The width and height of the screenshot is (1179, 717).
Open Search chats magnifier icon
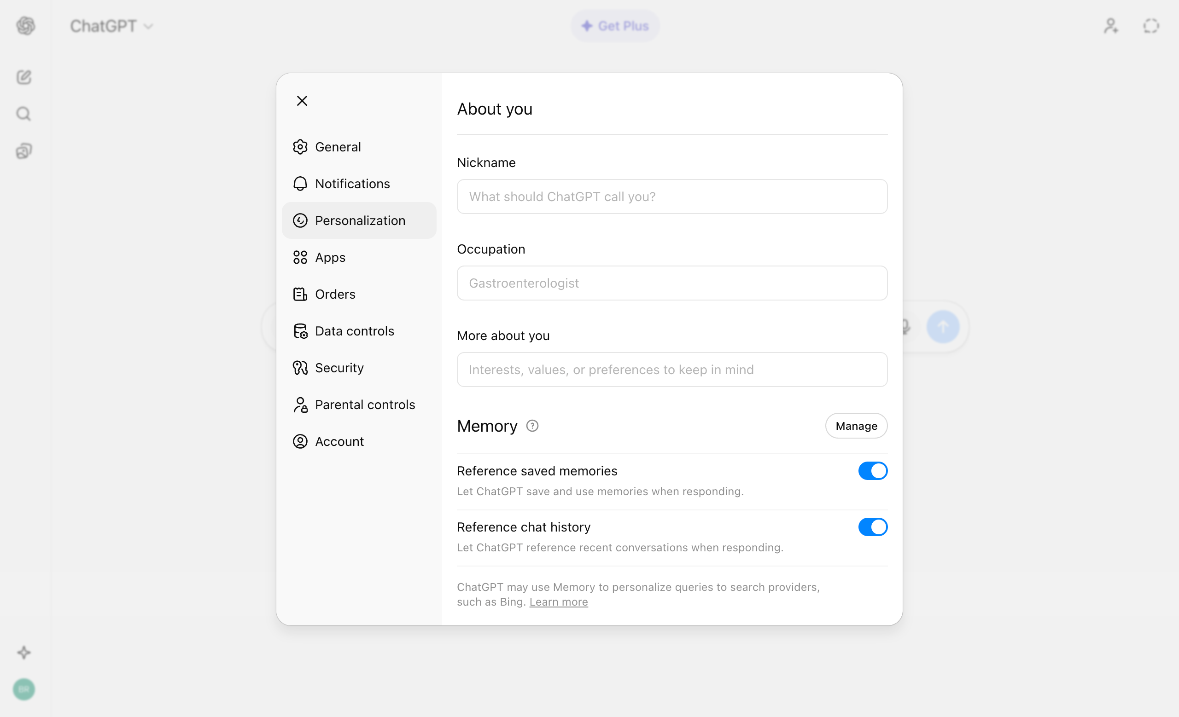pos(24,114)
